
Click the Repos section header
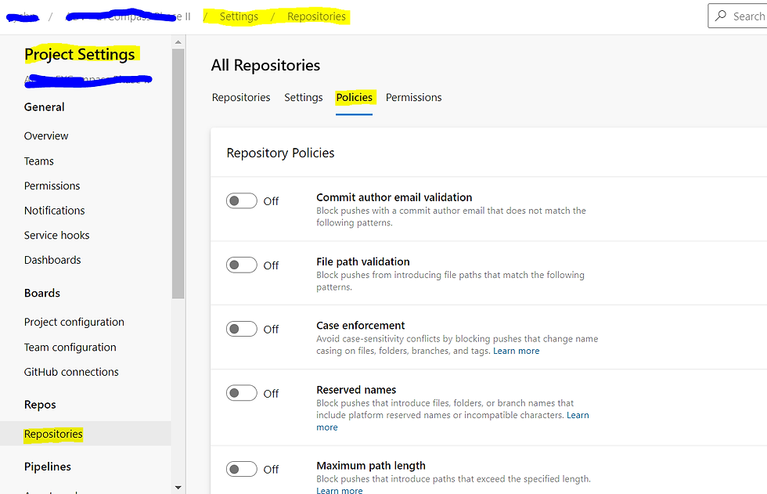[40, 405]
